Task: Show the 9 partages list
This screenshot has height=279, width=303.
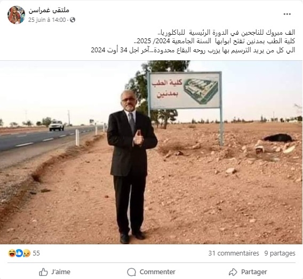Action: pos(280,253)
